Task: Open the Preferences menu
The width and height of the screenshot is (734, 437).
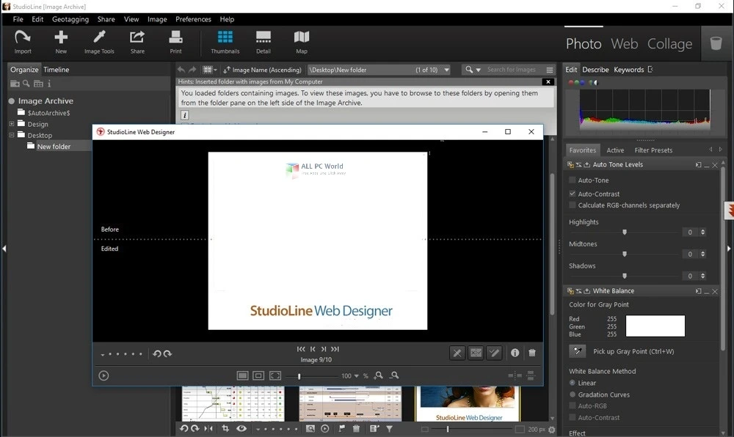Action: pos(193,19)
